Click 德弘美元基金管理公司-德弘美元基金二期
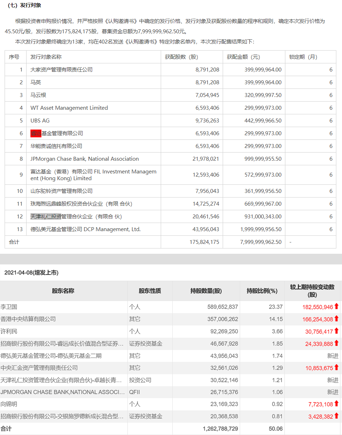Image resolution: width=342 pixels, height=435 pixels. point(51,356)
